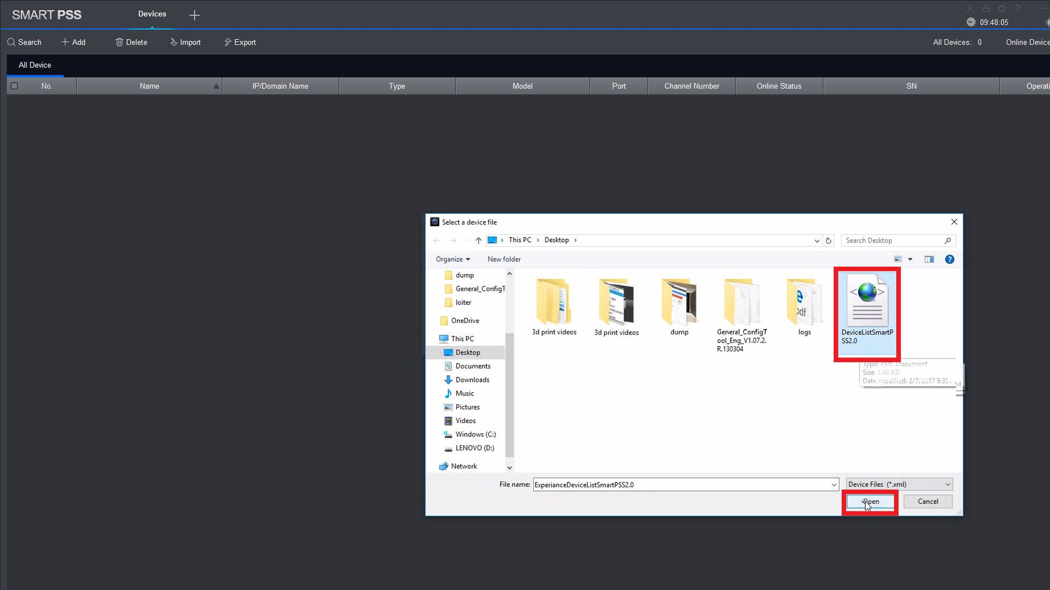Select the first 3d print videos folder
Viewport: 1050px width, 590px height.
554,306
